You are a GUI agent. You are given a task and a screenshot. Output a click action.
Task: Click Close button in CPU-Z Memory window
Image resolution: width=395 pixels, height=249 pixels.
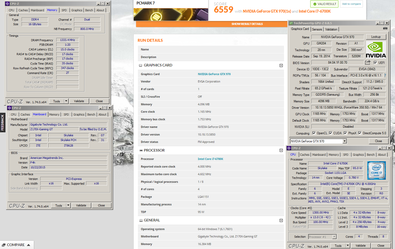coord(99,101)
